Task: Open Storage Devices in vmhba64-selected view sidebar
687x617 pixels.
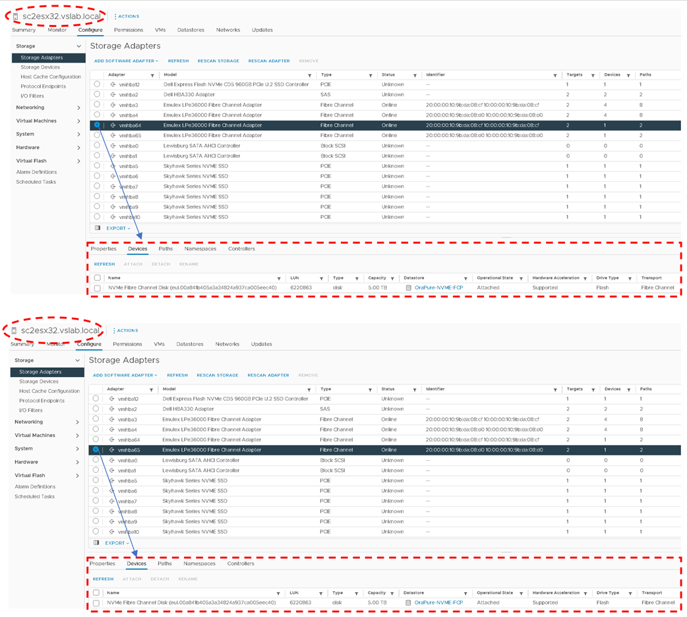Action: point(40,67)
